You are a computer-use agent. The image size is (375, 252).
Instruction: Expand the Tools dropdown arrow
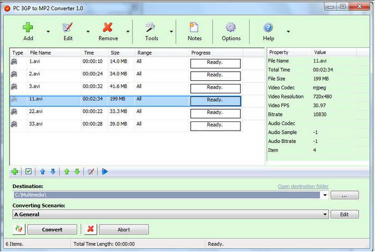[171, 32]
